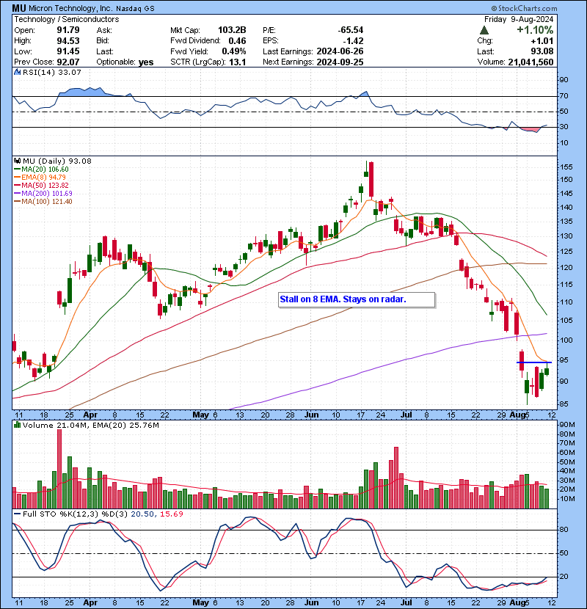
Task: Select the green MA(20) legend line swatch
Action: tap(17, 169)
